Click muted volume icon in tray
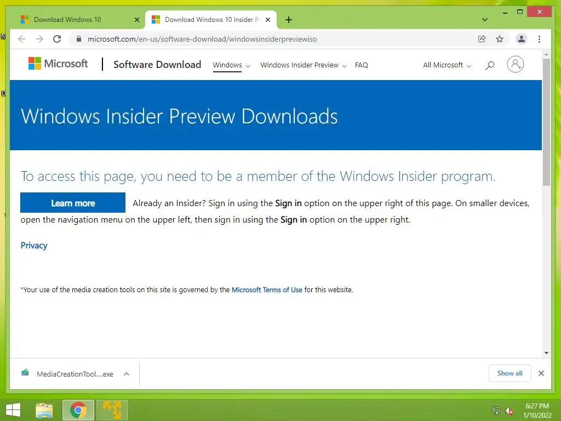Image resolution: width=561 pixels, height=421 pixels. 510,411
